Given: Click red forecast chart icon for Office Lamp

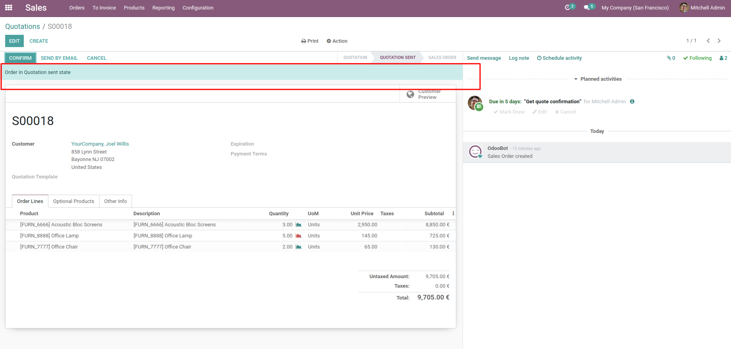Looking at the screenshot, I should (299, 236).
